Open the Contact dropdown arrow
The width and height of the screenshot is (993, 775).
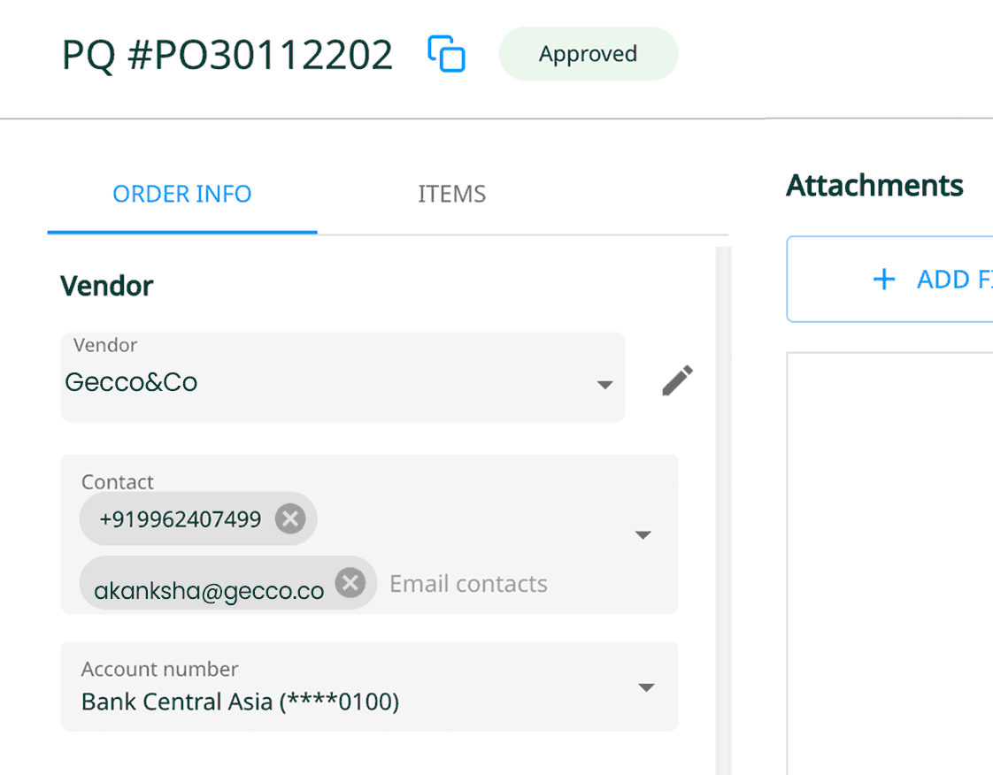point(643,534)
